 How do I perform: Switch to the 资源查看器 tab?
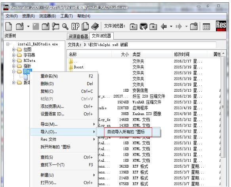point(78,36)
